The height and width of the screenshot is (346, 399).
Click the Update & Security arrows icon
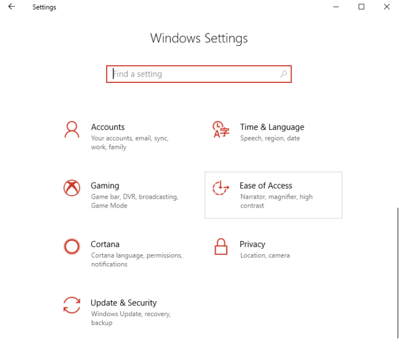(72, 305)
